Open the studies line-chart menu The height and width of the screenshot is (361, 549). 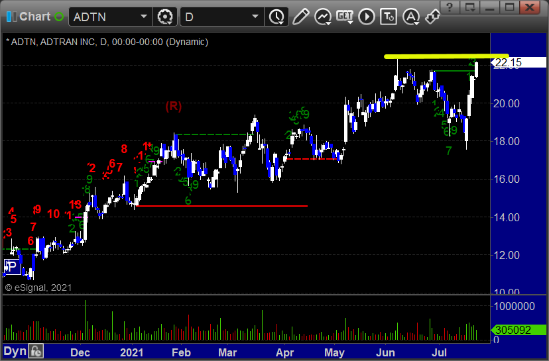pos(322,17)
